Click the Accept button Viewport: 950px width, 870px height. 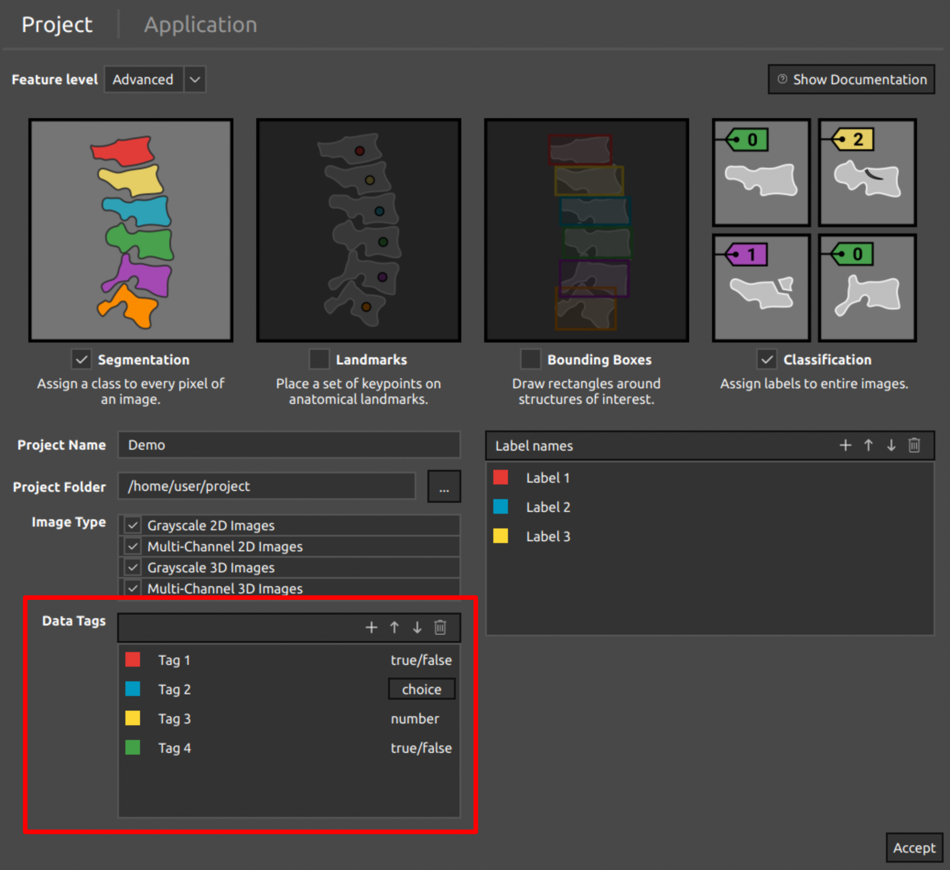pyautogui.click(x=914, y=848)
